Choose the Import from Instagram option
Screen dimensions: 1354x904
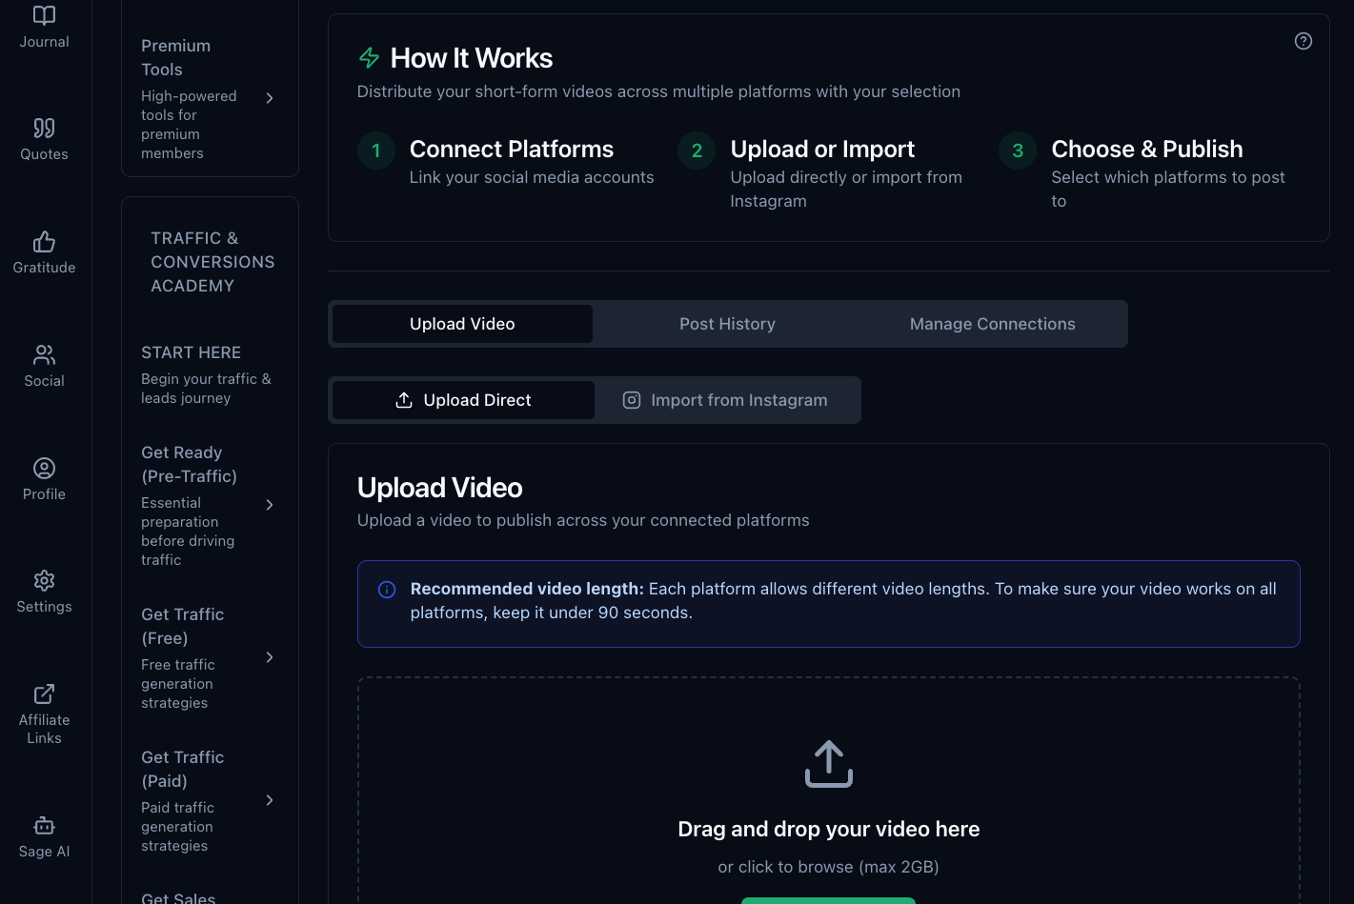725,400
